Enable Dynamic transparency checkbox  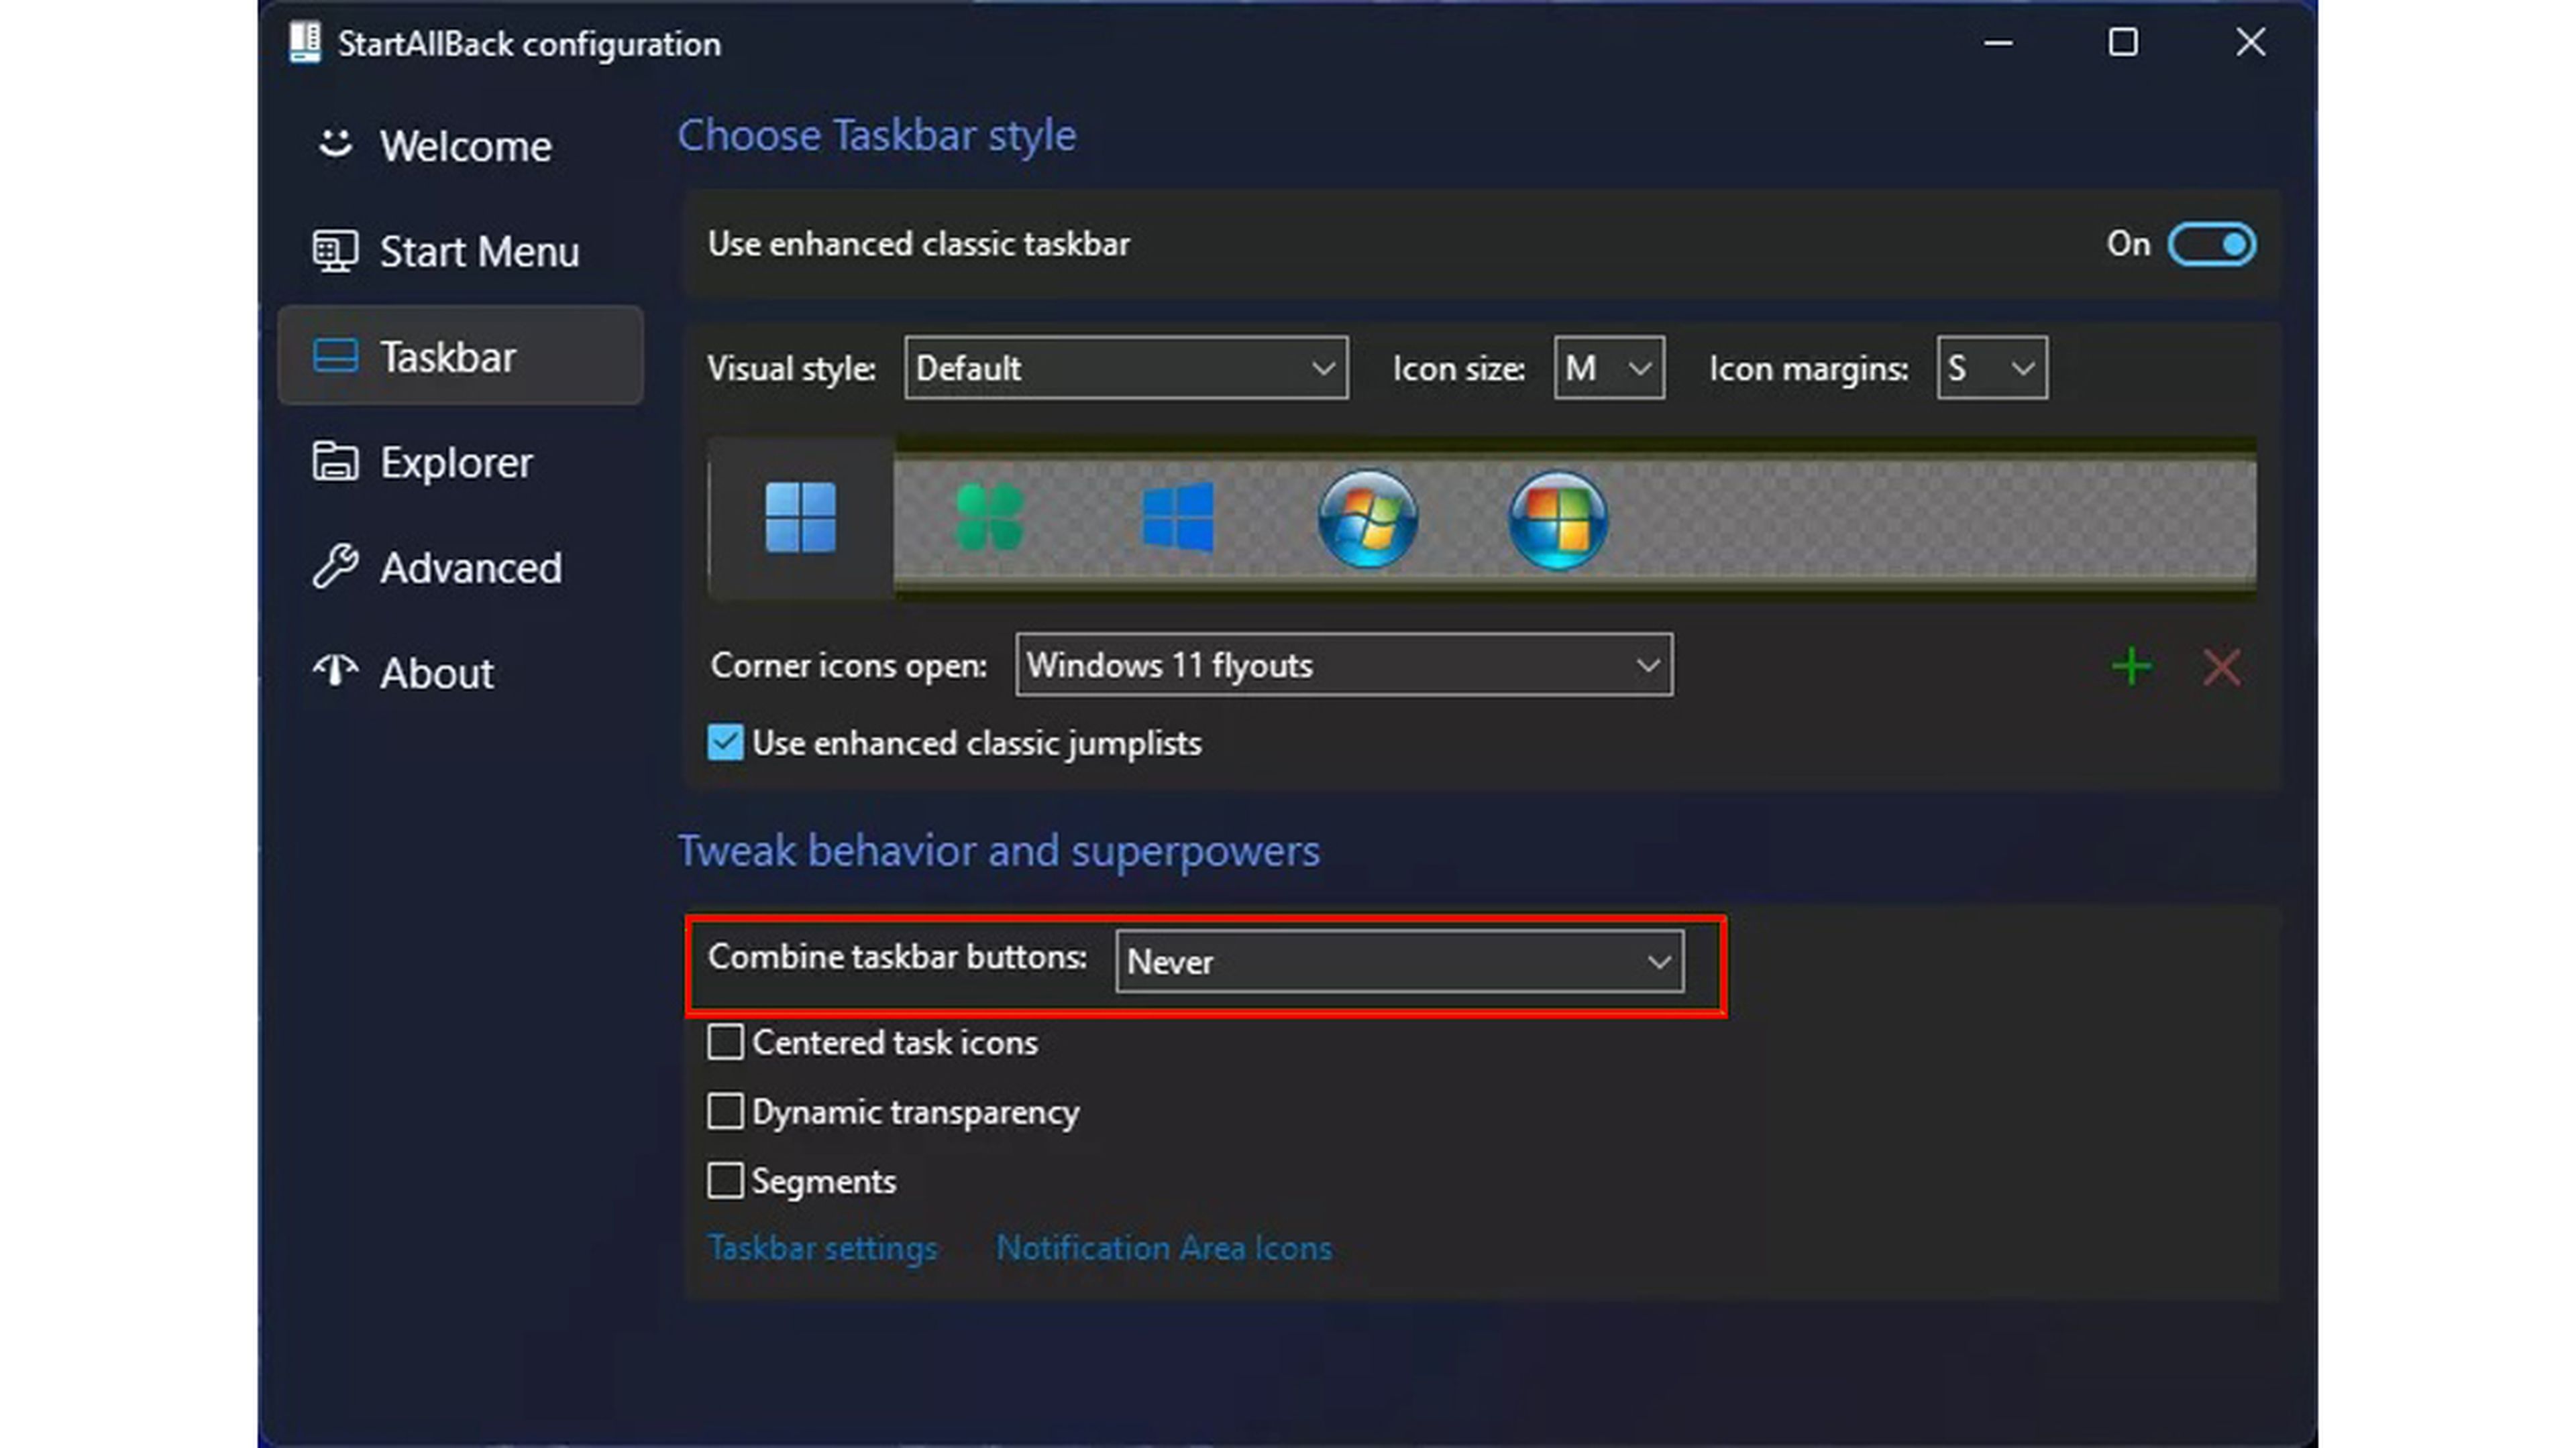pos(725,1111)
